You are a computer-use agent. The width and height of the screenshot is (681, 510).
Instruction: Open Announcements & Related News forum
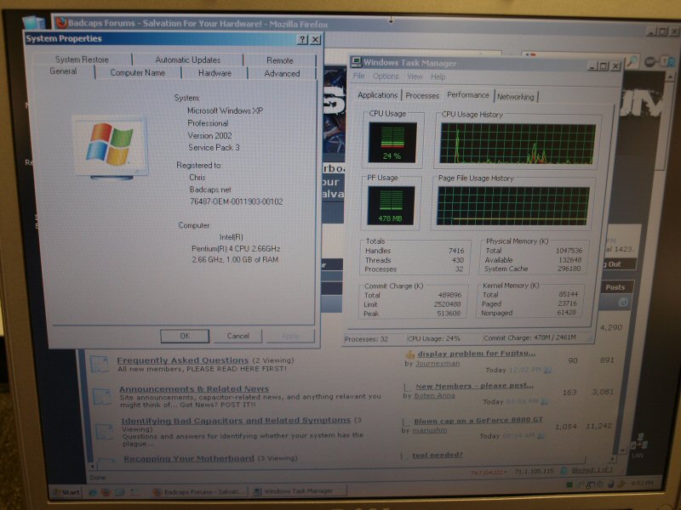pyautogui.click(x=194, y=388)
